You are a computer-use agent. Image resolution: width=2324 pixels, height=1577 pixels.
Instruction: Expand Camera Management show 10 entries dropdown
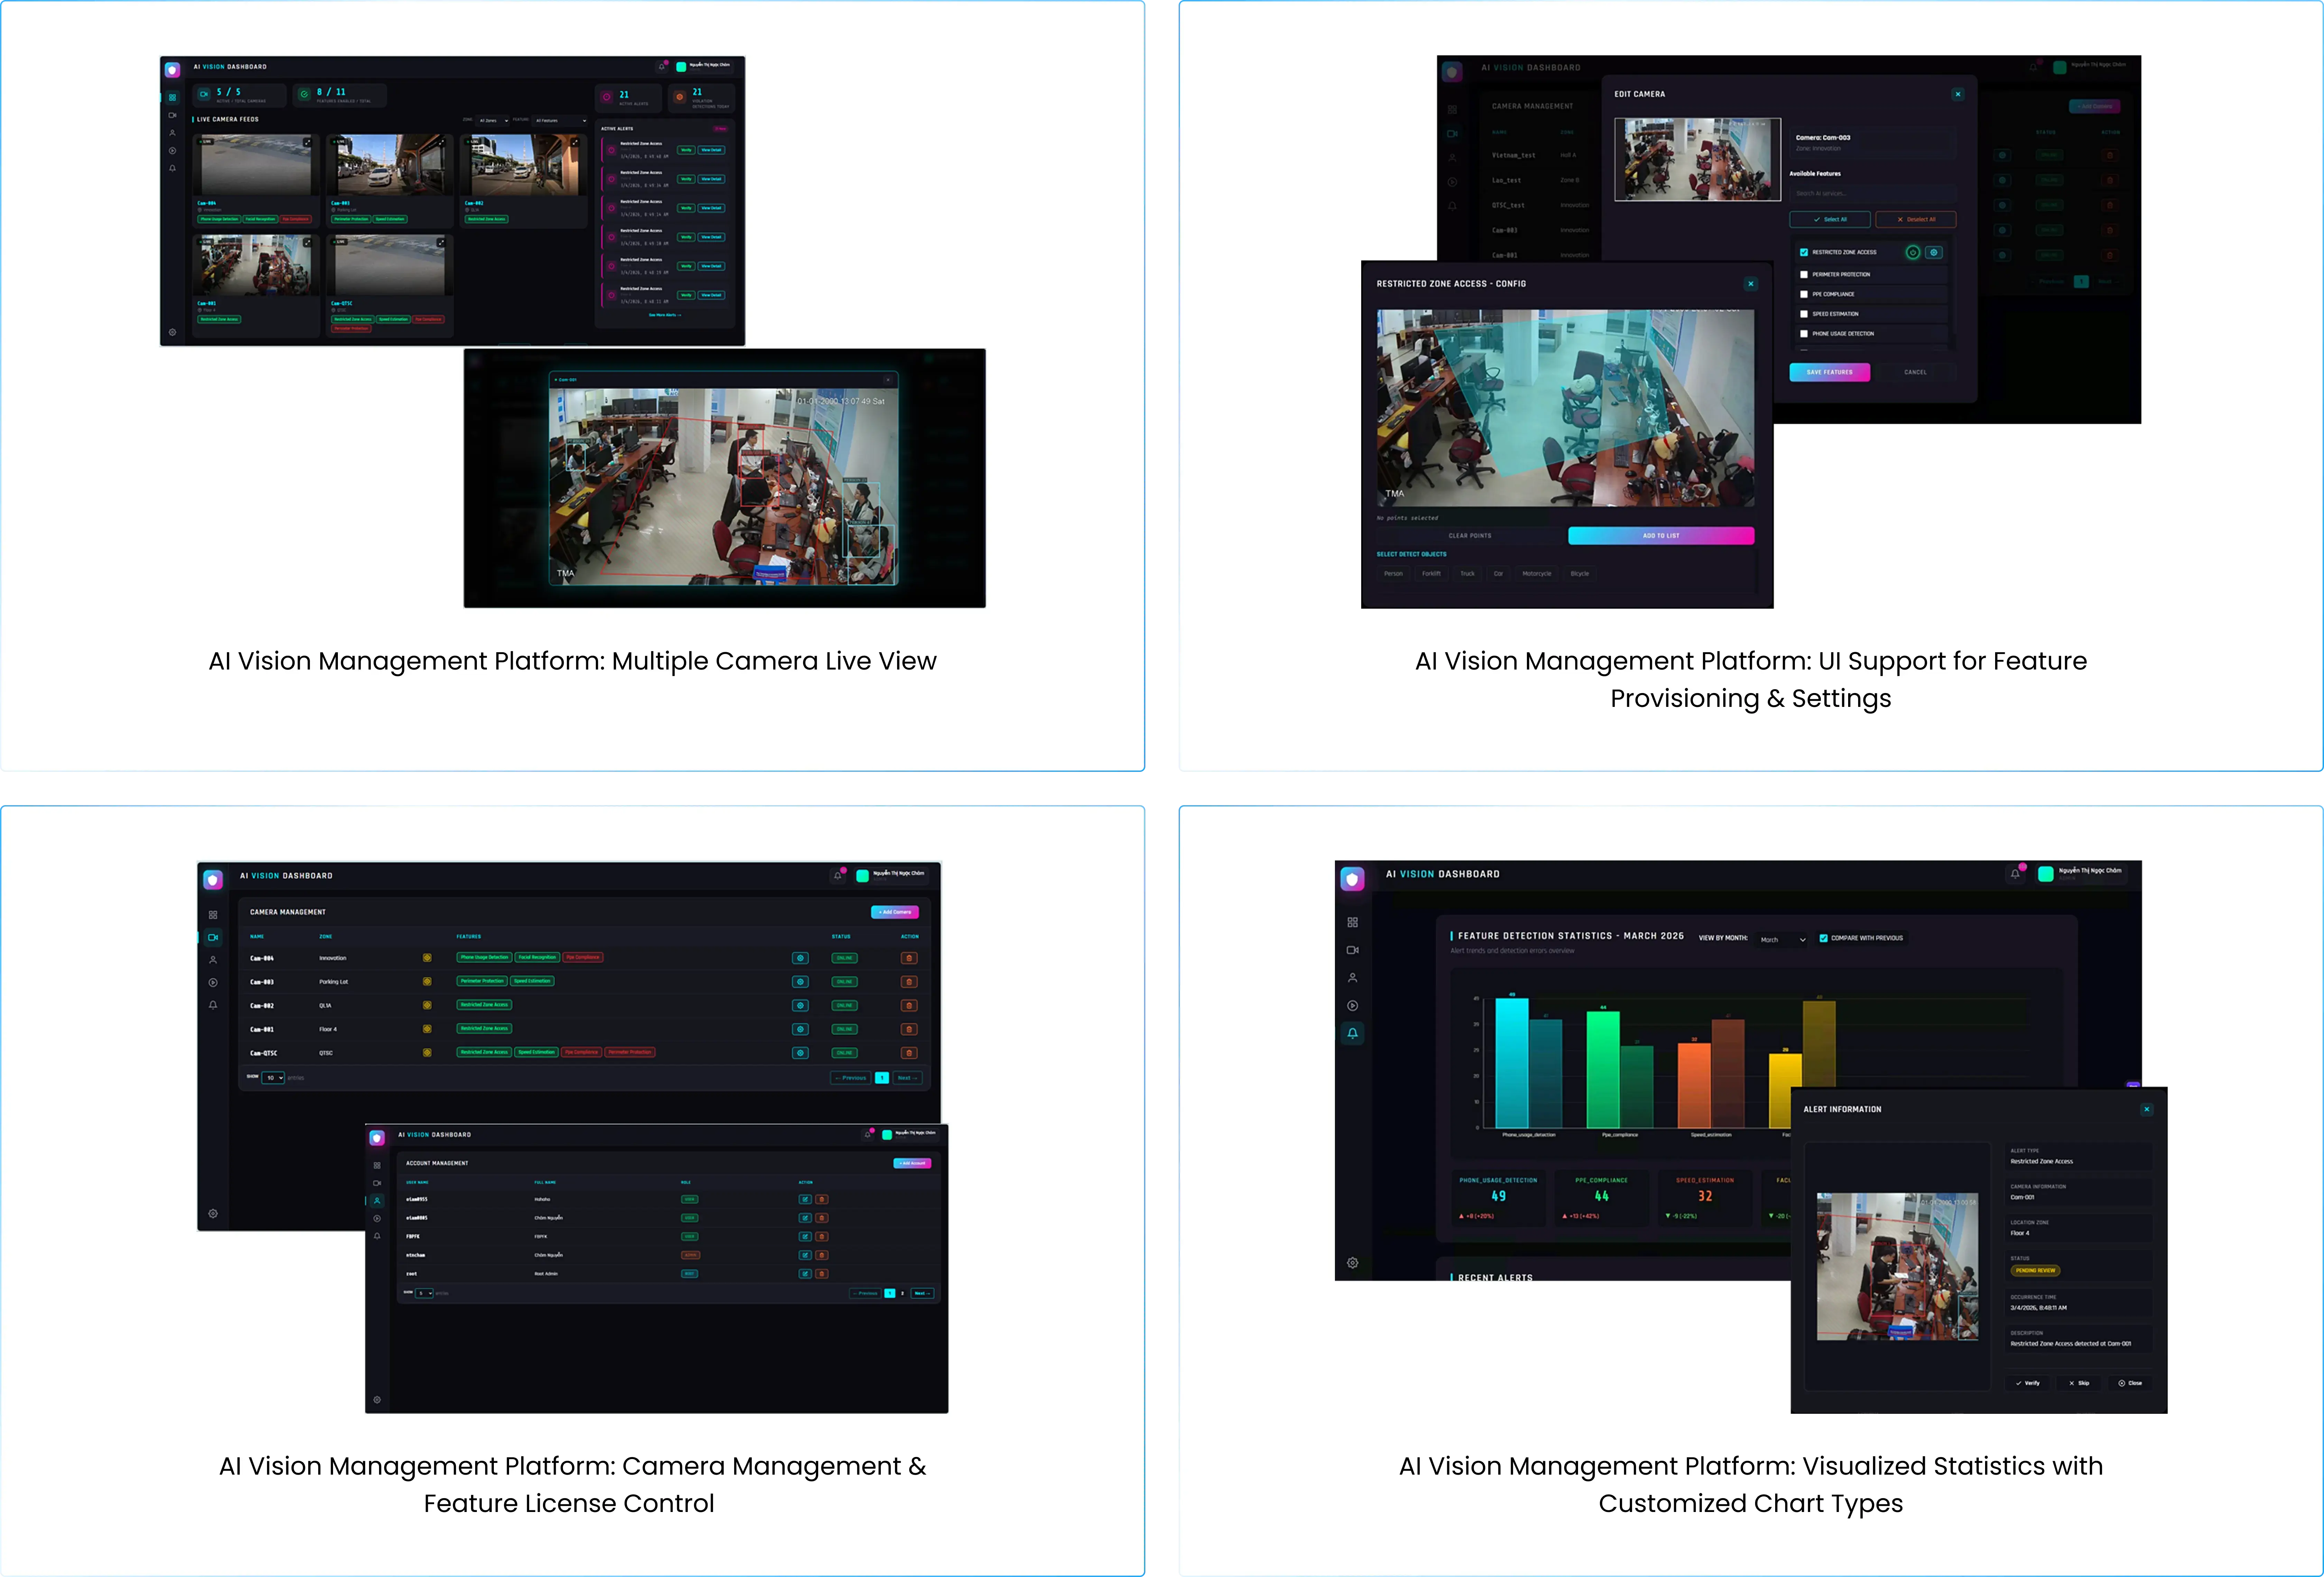click(273, 1078)
